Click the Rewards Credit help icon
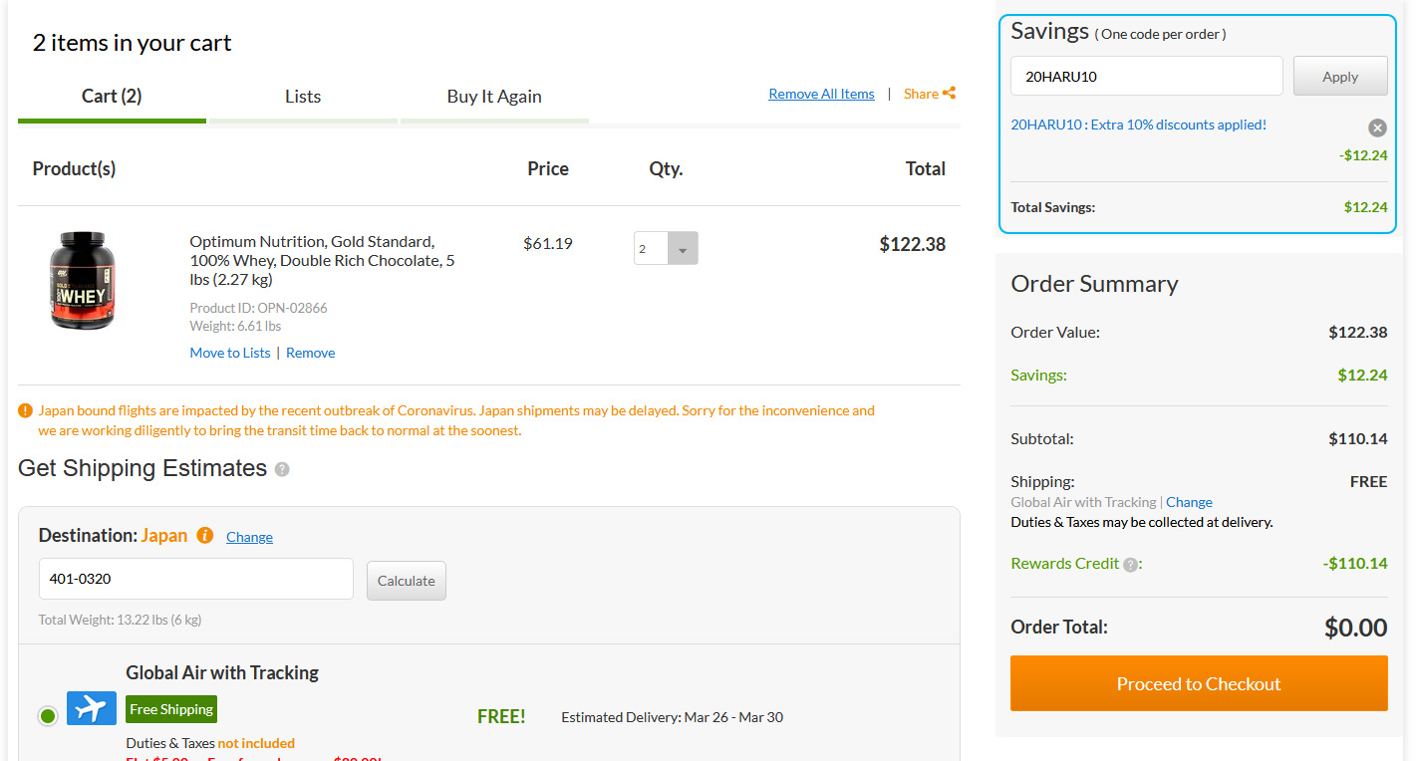 tap(1130, 565)
